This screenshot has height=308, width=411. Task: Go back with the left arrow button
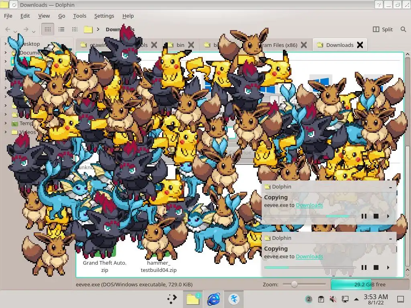[x=8, y=29]
